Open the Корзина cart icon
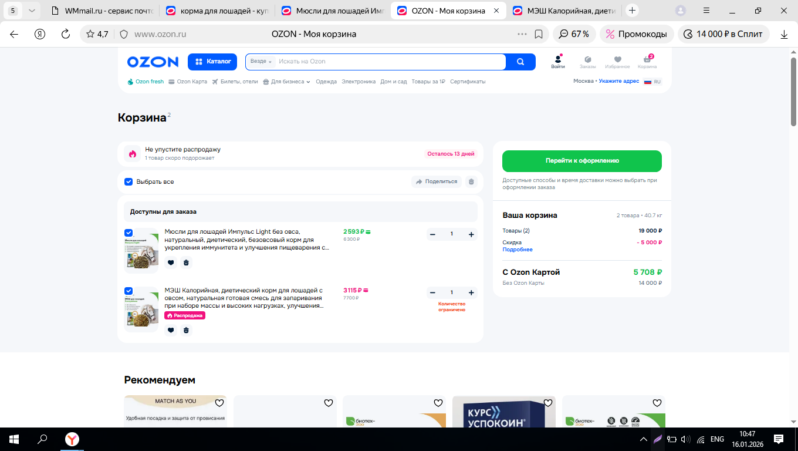 647,62
